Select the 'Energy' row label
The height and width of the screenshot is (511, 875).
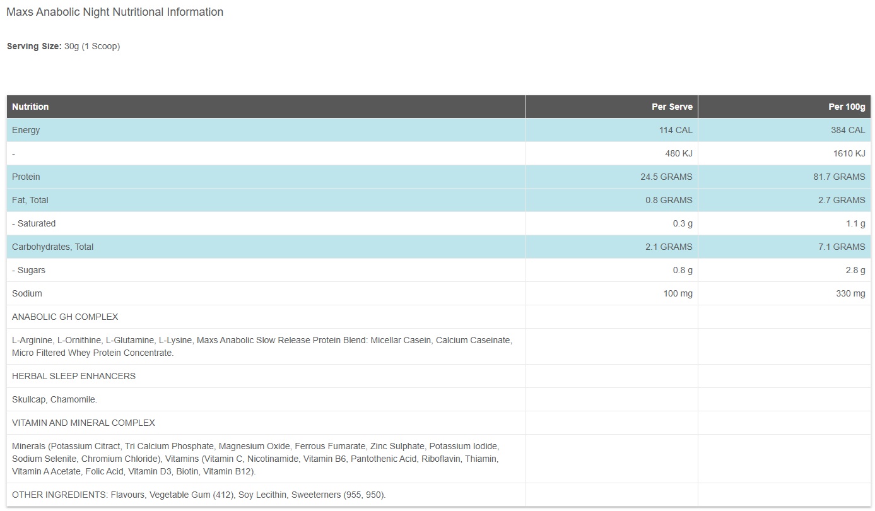pos(26,130)
